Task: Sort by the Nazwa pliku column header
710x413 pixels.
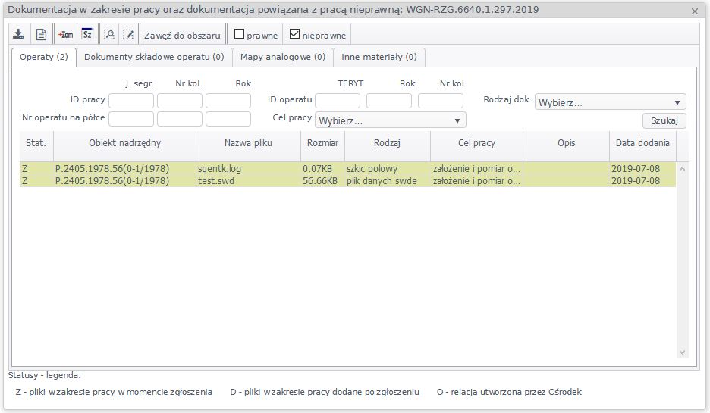Action: pos(247,143)
